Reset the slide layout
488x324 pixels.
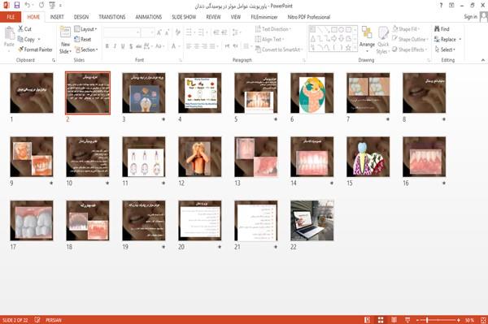(x=83, y=39)
